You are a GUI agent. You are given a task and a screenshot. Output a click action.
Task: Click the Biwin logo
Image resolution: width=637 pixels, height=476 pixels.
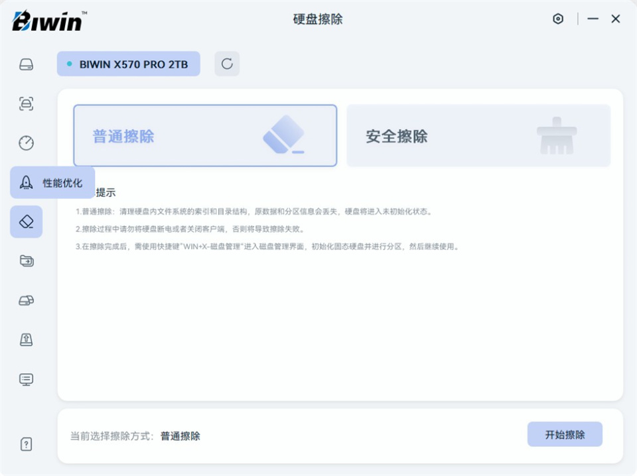pyautogui.click(x=49, y=21)
